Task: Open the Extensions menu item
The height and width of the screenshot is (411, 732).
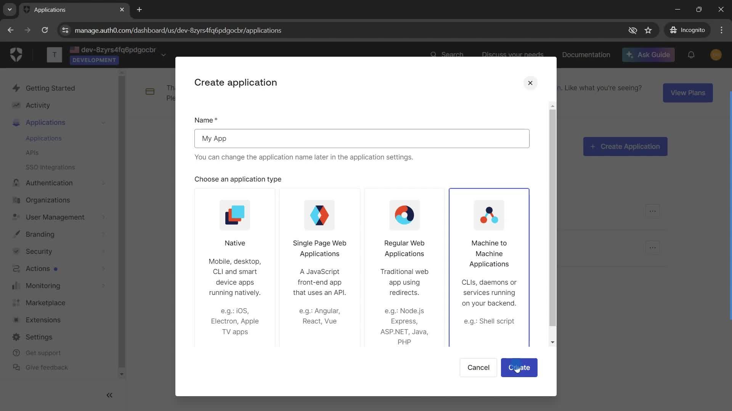Action: (43, 320)
